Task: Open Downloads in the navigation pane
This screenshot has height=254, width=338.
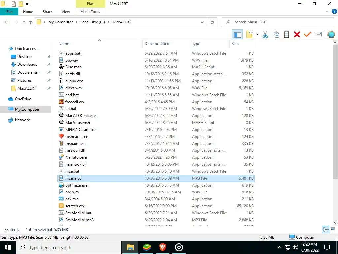Action: point(27,64)
